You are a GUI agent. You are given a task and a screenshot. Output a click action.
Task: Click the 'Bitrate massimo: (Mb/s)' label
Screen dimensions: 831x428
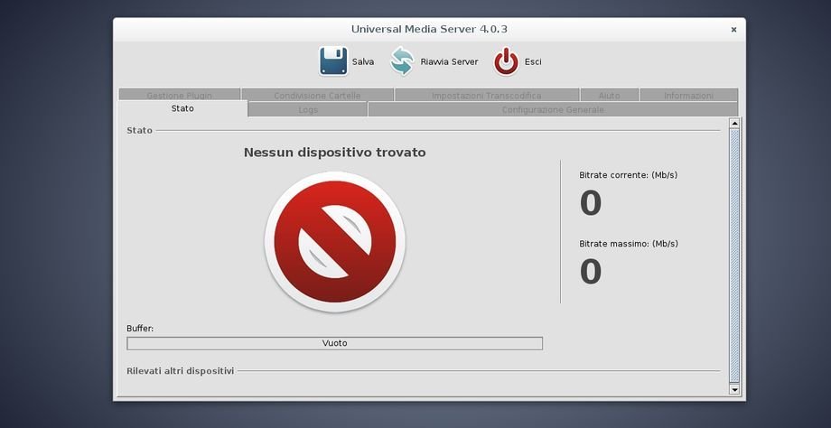coord(629,244)
